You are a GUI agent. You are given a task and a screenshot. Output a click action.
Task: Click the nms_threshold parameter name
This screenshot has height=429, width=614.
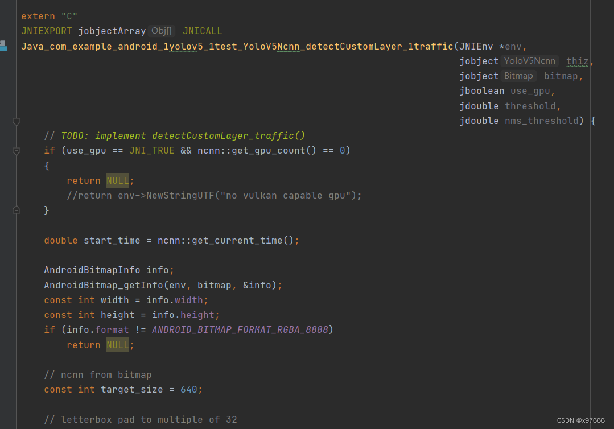tap(542, 121)
